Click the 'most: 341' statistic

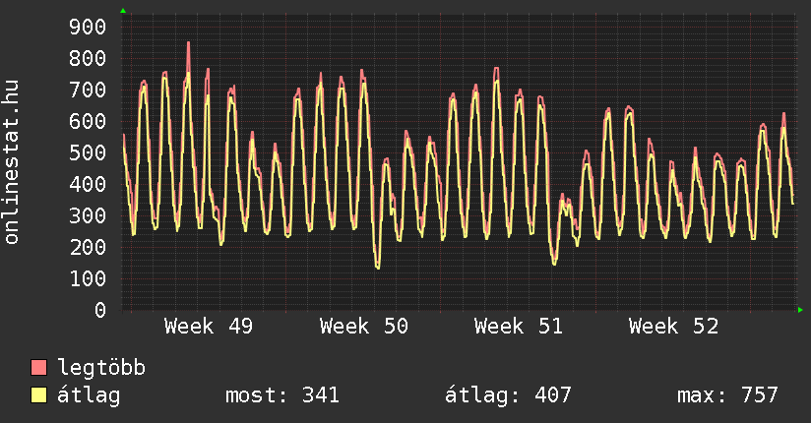[282, 395]
